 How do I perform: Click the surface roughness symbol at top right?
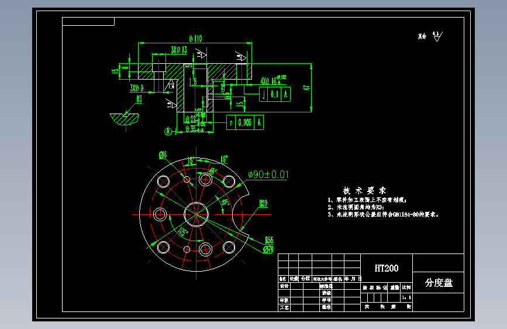click(x=437, y=36)
